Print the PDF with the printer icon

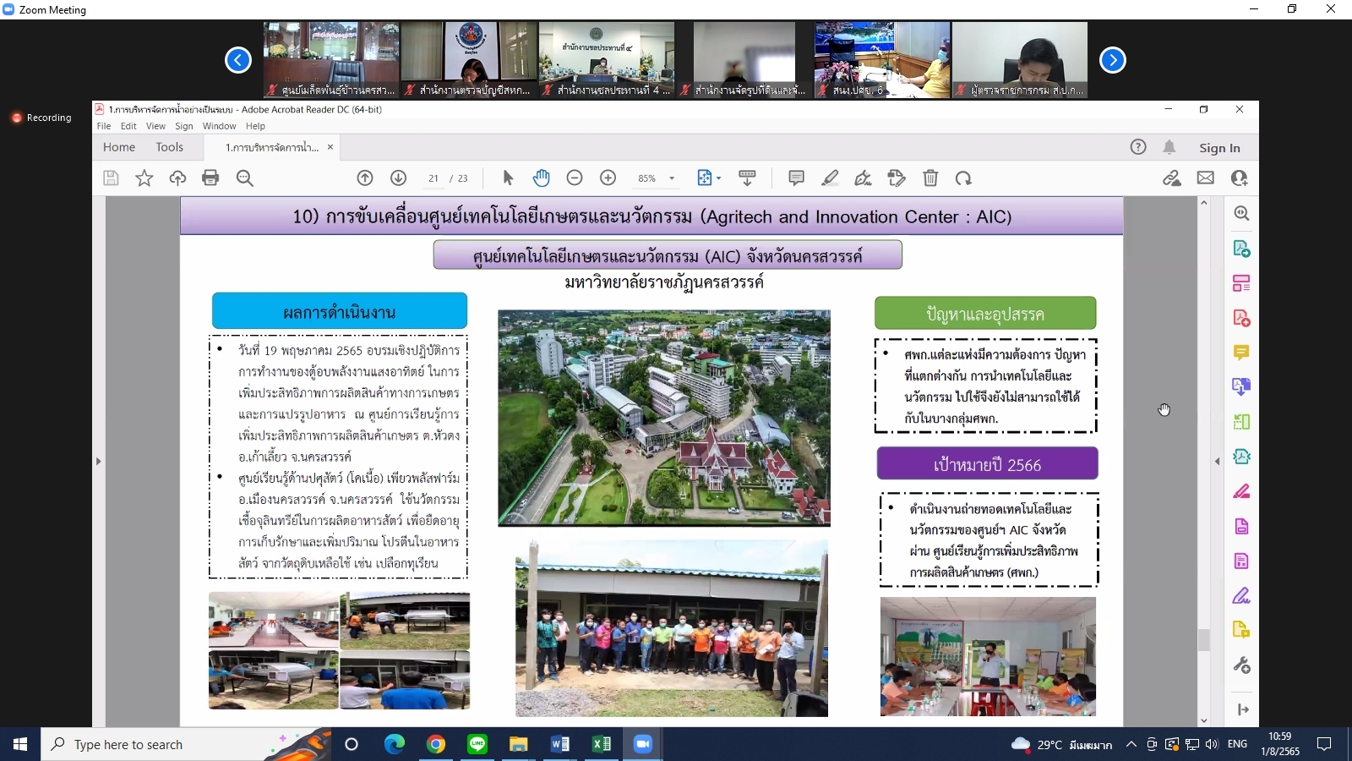click(x=211, y=178)
